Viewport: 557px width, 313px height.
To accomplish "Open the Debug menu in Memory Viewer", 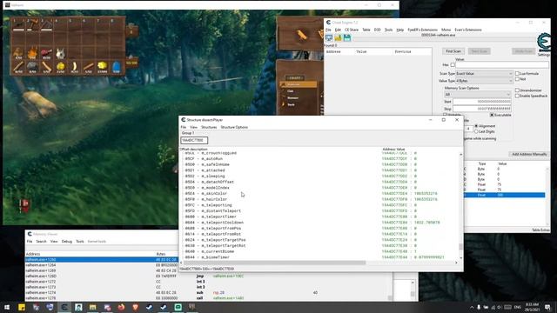I will tap(67, 242).
